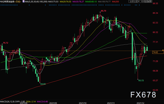Click the MA5:75.03 value

[x=53, y=2]
